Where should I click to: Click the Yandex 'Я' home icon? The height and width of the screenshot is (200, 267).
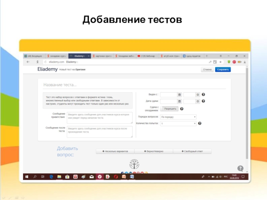pyautogui.click(x=37, y=62)
